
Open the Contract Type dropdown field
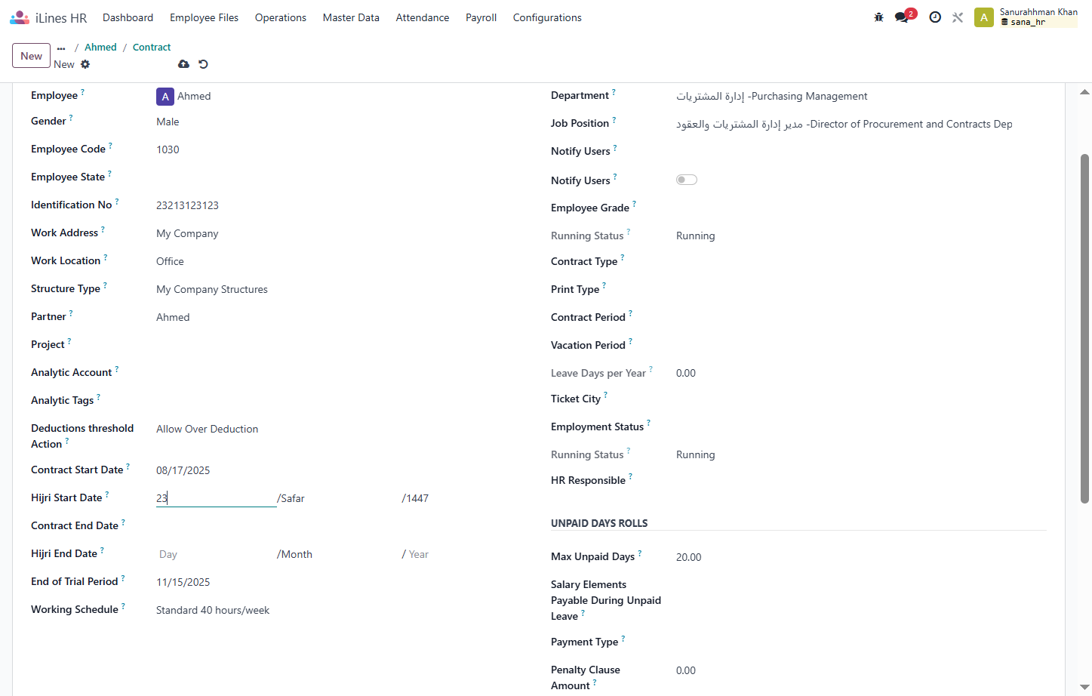click(860, 262)
